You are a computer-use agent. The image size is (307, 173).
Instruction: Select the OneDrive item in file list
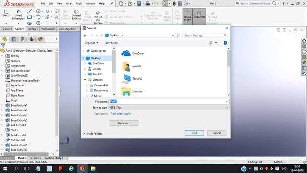[x=132, y=53]
